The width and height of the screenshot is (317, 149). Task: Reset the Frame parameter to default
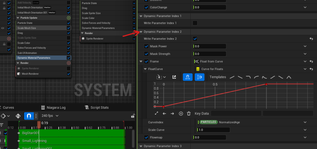click(311, 61)
